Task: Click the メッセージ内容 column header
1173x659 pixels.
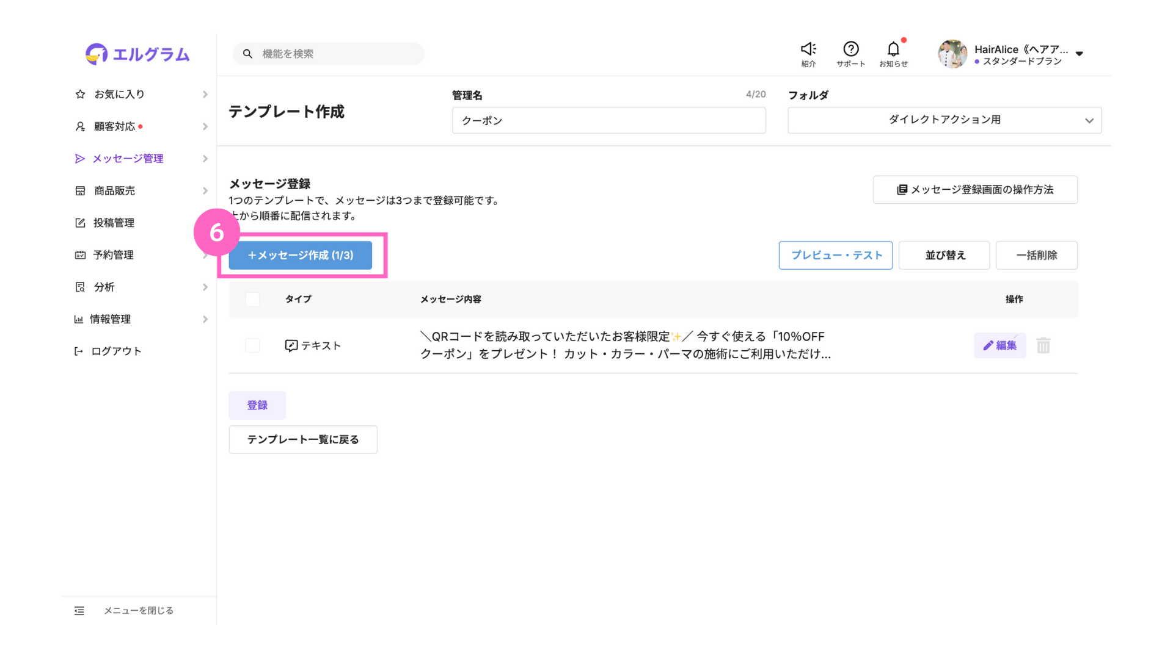Action: (x=451, y=299)
